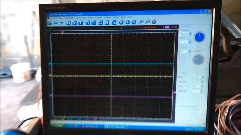Pause acquisition with the Pause button

click(134, 22)
